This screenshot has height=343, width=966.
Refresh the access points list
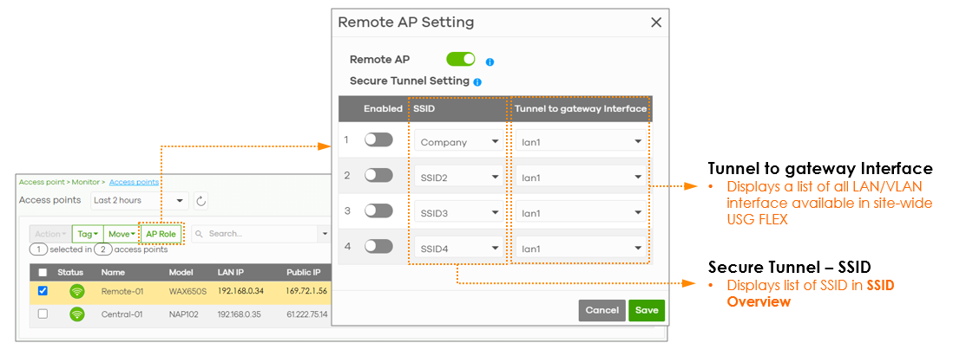click(200, 200)
